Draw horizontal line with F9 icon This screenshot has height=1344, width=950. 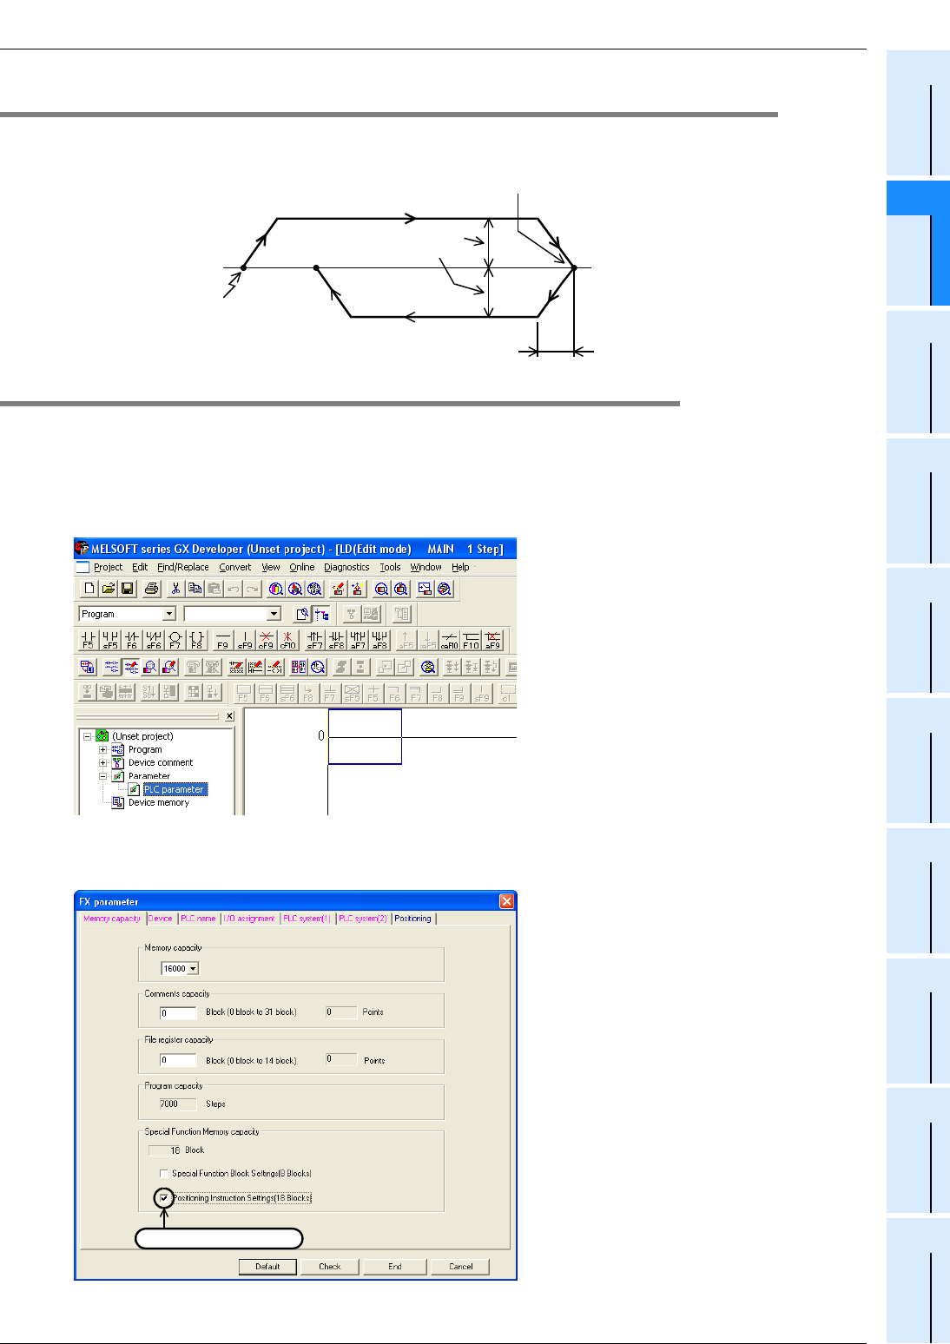click(223, 640)
